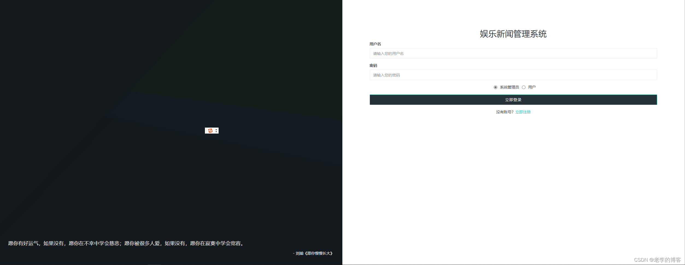Click the 用户名 field label
The width and height of the screenshot is (685, 265).
click(x=375, y=44)
